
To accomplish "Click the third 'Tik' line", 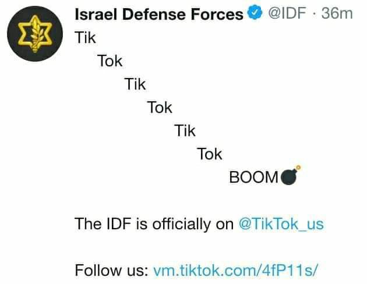I will pyautogui.click(x=185, y=130).
